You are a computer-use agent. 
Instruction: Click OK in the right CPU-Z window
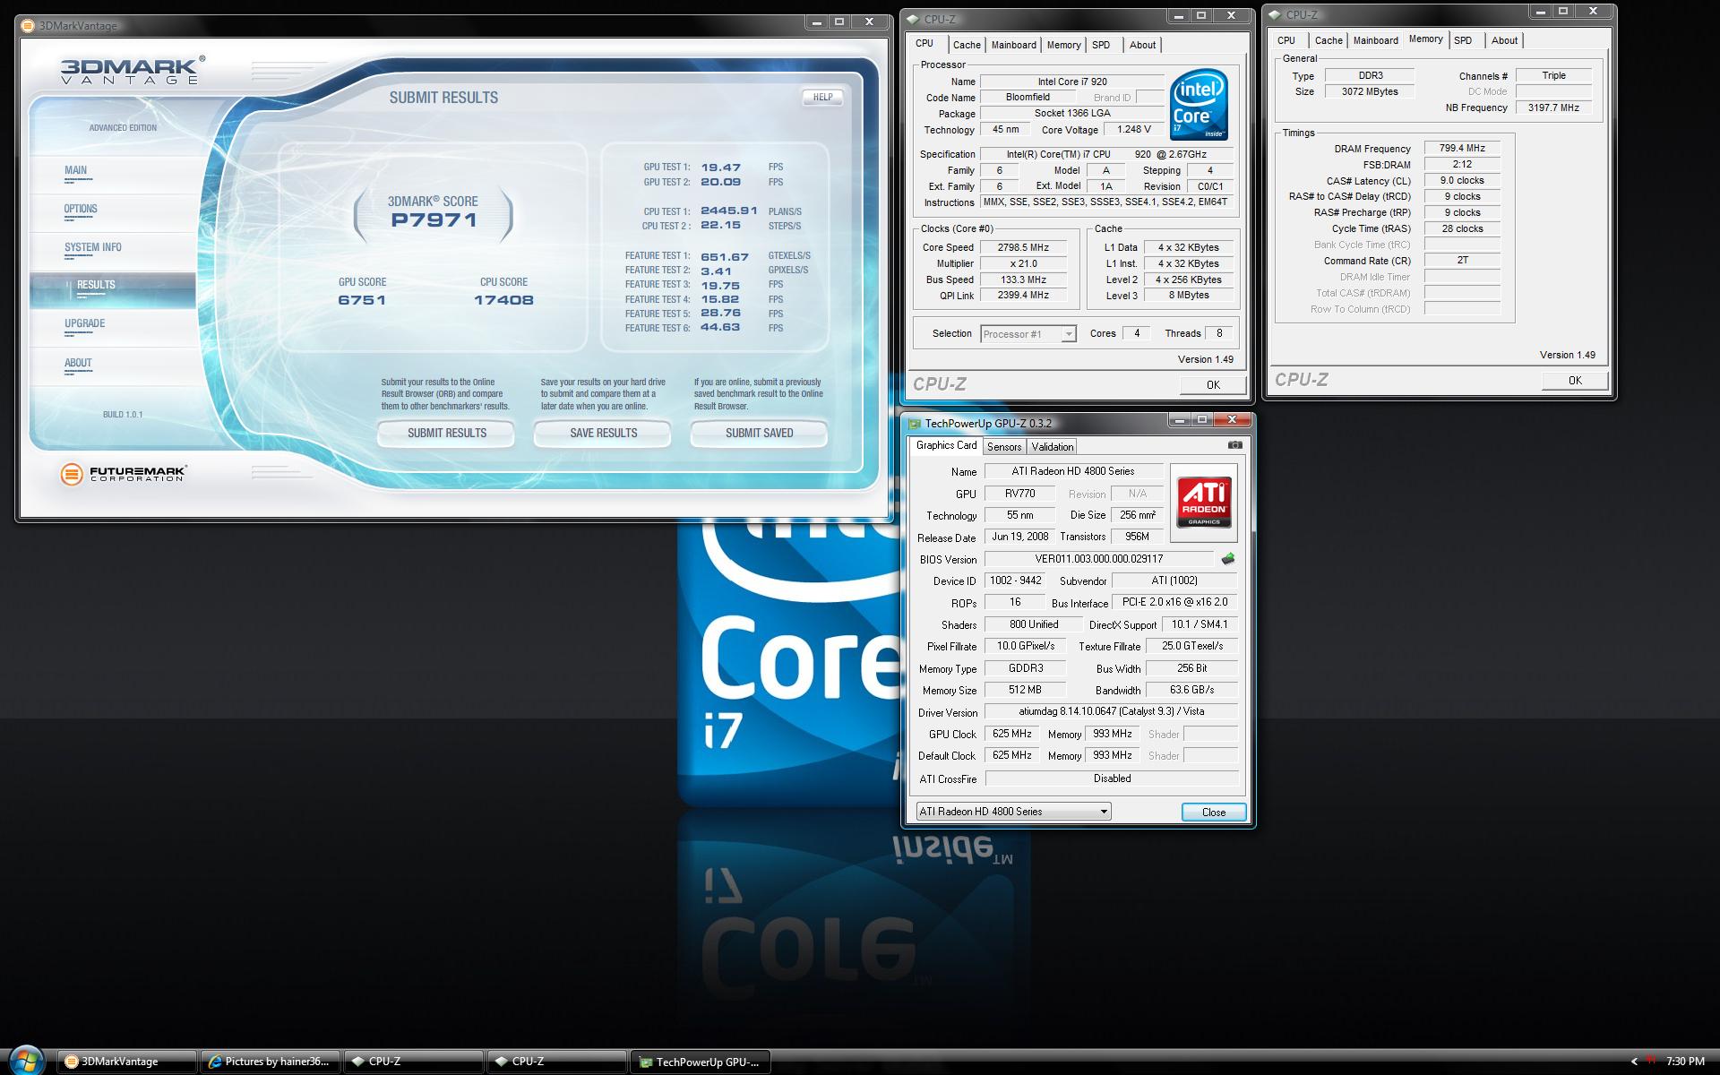tap(1575, 381)
